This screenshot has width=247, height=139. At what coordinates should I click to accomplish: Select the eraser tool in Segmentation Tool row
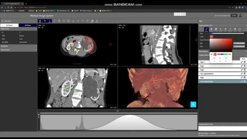[225, 29]
